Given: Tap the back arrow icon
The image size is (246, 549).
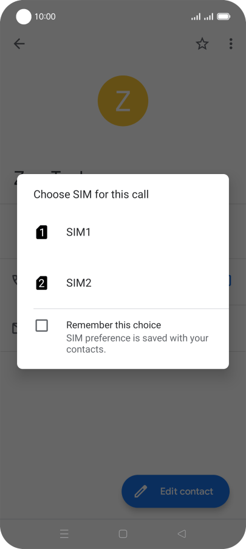Looking at the screenshot, I should pyautogui.click(x=19, y=44).
